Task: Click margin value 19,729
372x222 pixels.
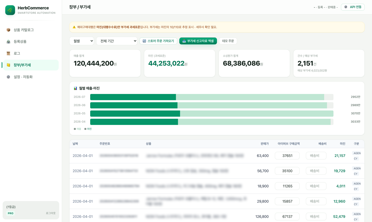Action: point(339,171)
